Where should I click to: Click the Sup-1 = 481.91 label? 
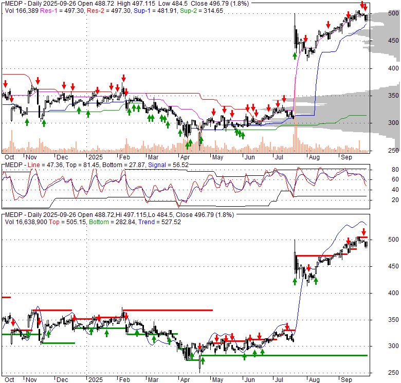155,11
